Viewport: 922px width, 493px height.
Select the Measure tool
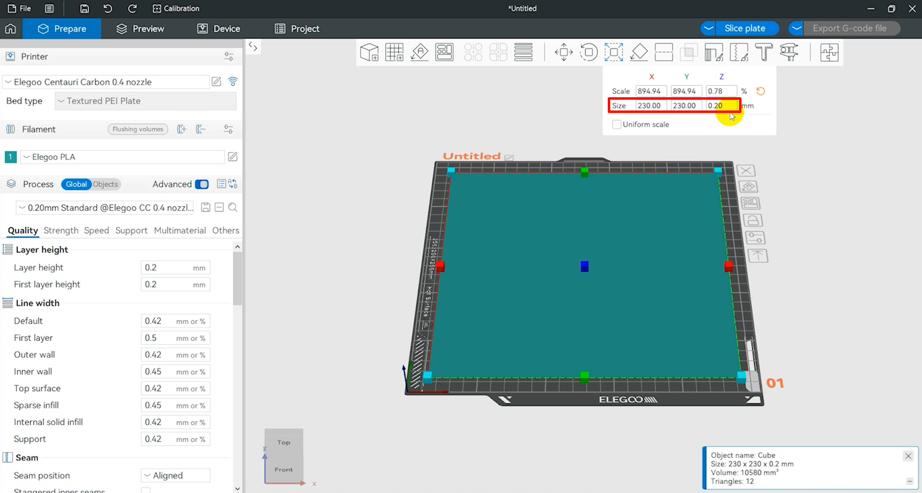pyautogui.click(x=789, y=52)
